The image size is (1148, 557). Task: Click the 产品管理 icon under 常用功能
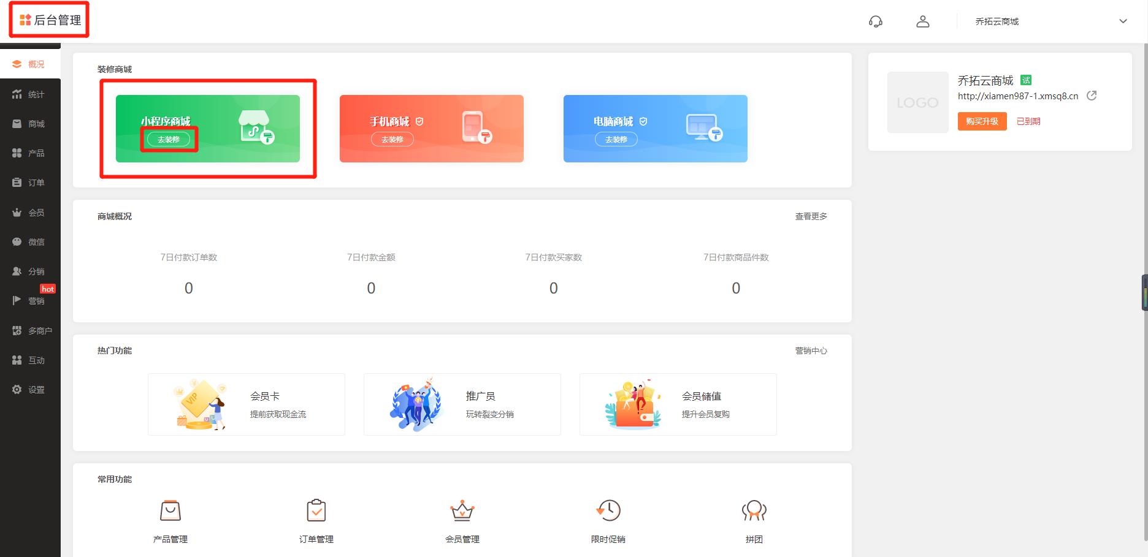(x=170, y=510)
